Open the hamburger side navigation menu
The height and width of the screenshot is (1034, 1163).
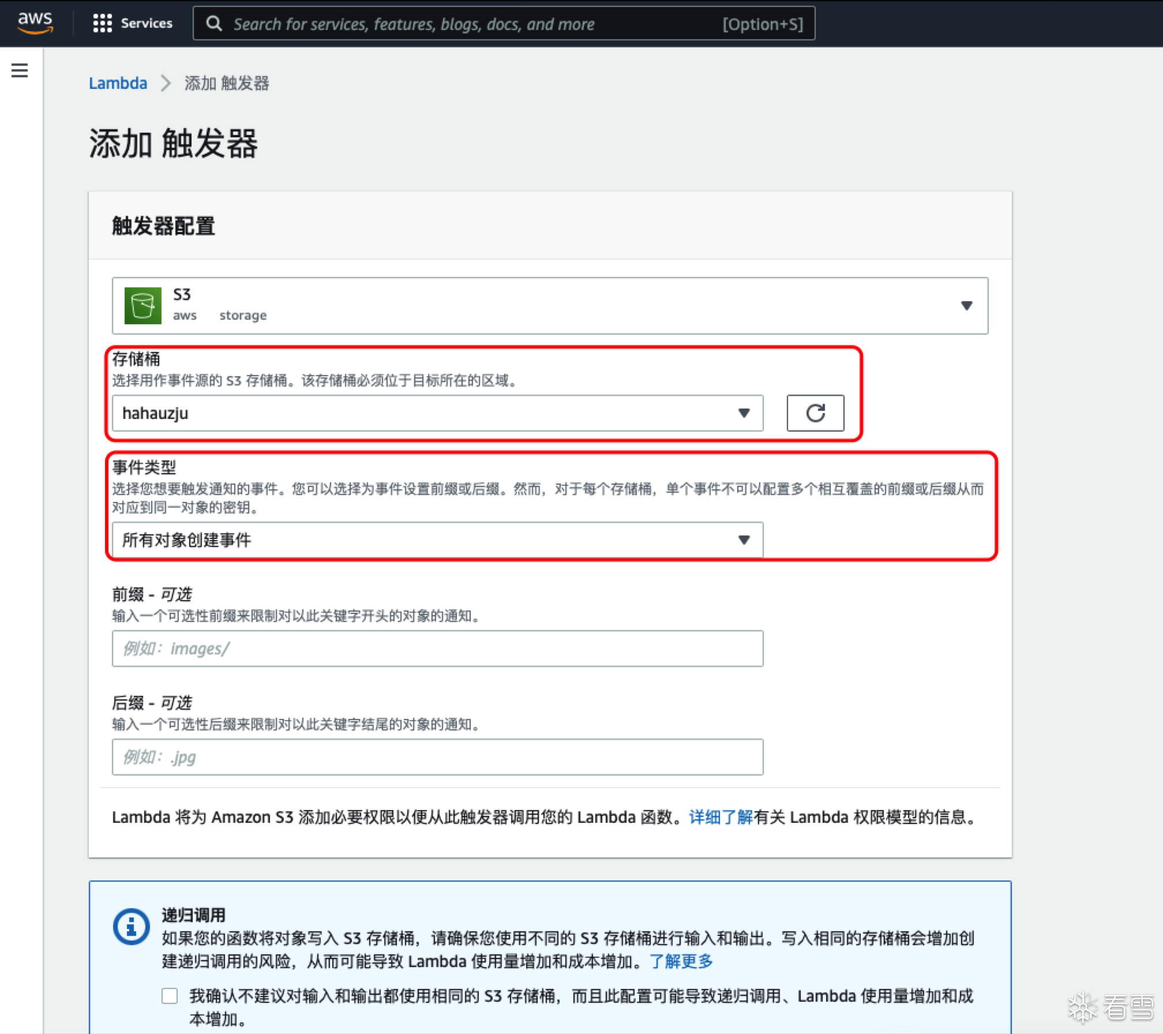(x=20, y=70)
